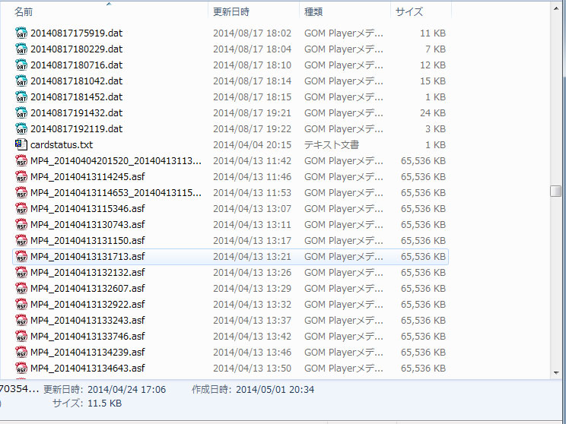This screenshot has width=566, height=424.
Task: Click the 24 KB size cell
Action: click(433, 113)
